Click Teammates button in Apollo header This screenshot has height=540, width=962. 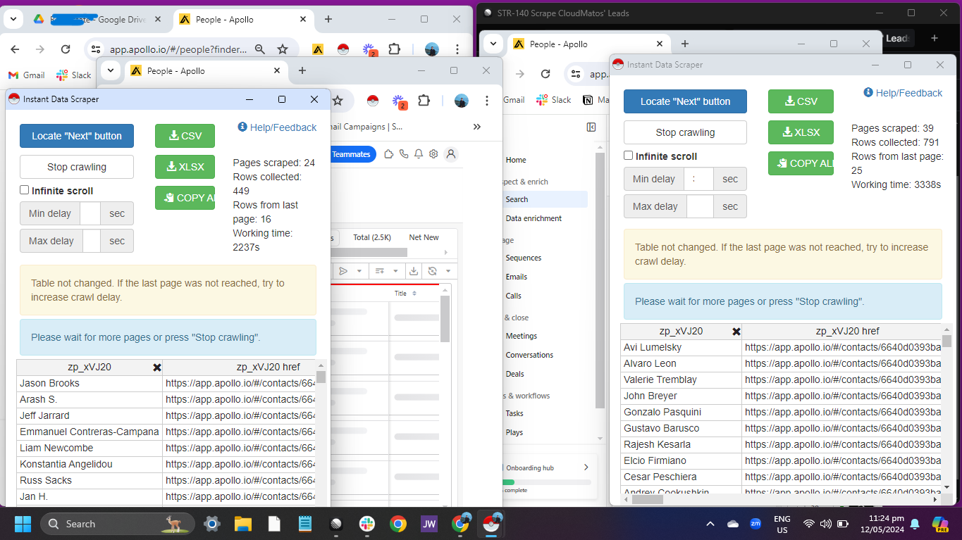click(x=352, y=154)
